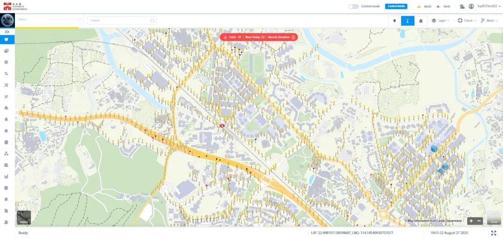Click the wrench tools icon in sidebar
The image size is (503, 238).
pos(7,85)
